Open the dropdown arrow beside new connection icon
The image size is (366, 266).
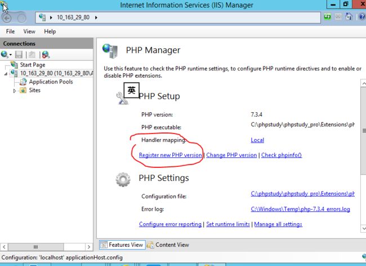(x=11, y=55)
